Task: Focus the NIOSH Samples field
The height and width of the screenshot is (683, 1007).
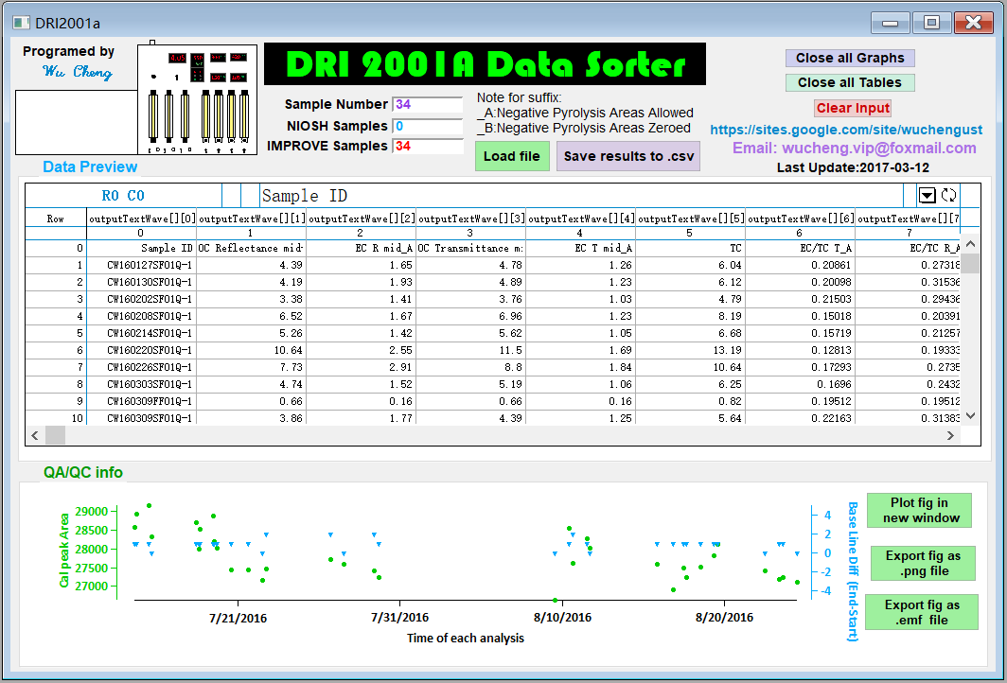Action: pos(428,127)
